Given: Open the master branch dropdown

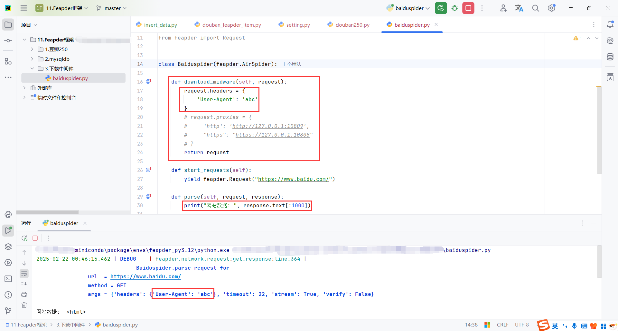Looking at the screenshot, I should point(111,8).
